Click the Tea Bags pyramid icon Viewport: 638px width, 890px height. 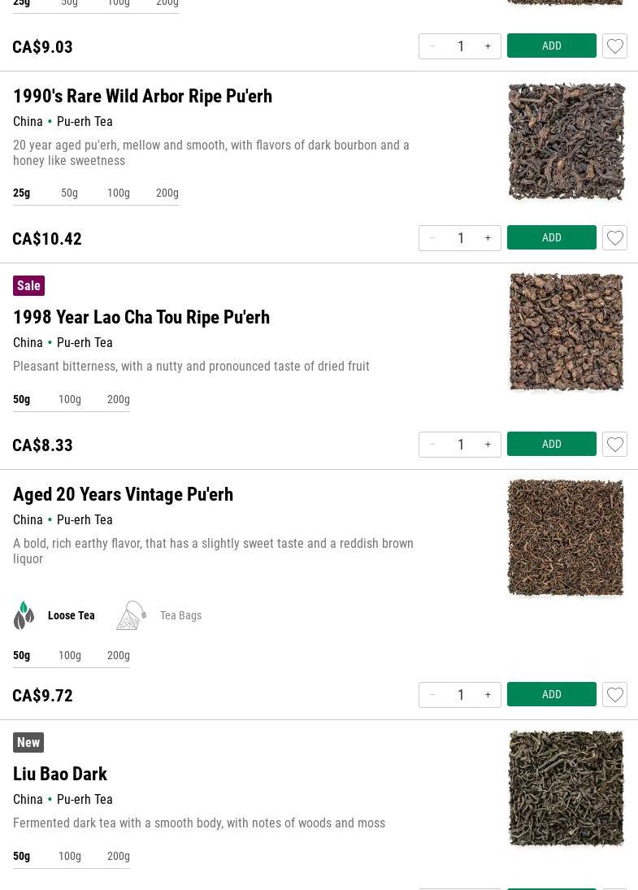point(132,615)
